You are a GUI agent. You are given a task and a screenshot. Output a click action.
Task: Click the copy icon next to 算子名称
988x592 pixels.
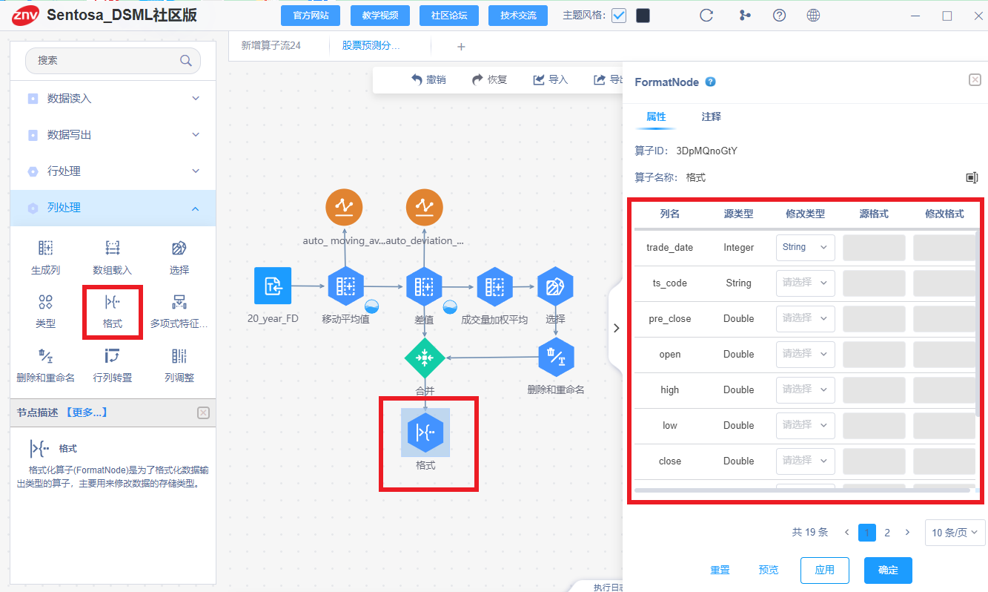(x=972, y=177)
